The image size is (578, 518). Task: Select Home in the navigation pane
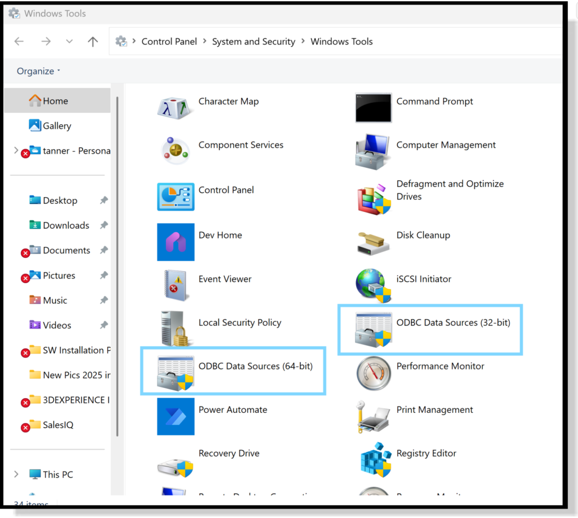pos(55,101)
